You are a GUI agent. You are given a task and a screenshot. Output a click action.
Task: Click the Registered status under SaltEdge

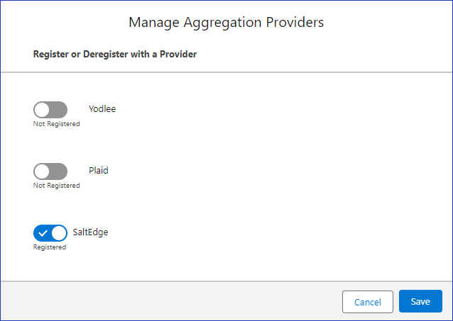coord(50,247)
